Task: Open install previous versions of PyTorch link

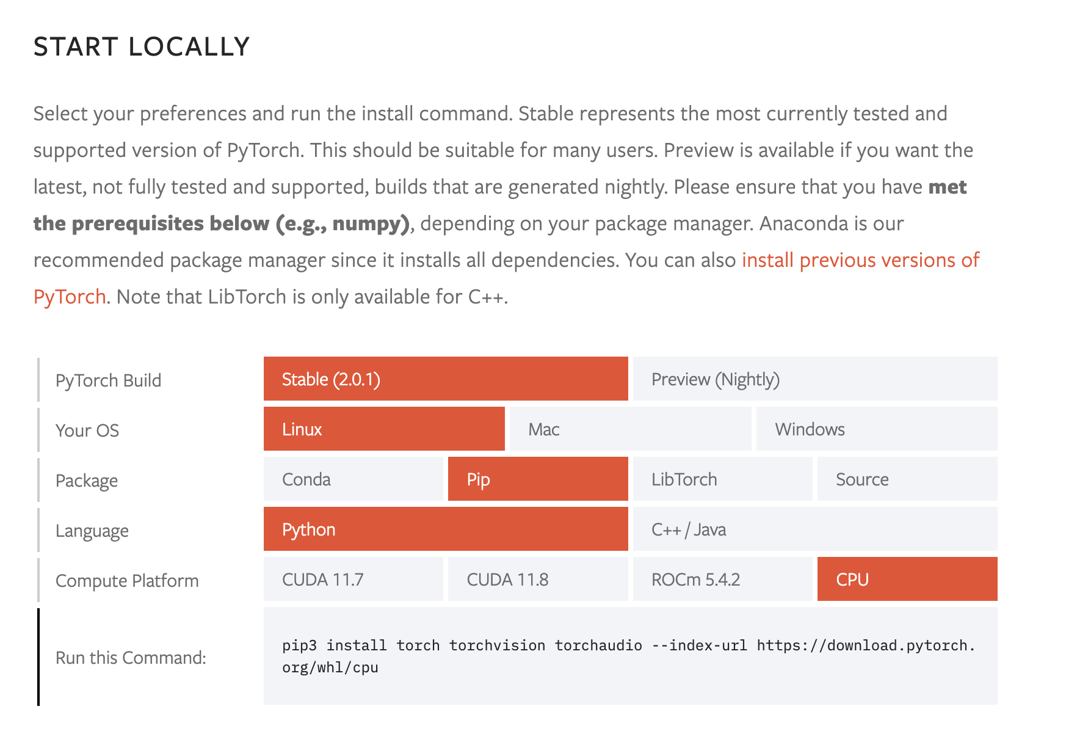Action: pos(860,260)
